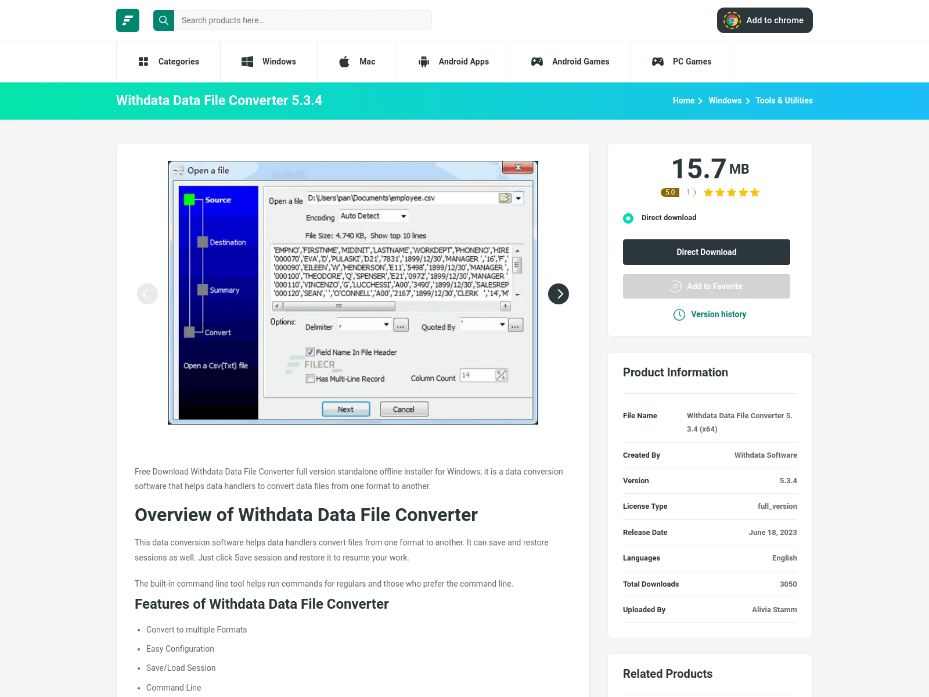Select the Direct download radio option
Screen dimensions: 929x697
click(628, 218)
